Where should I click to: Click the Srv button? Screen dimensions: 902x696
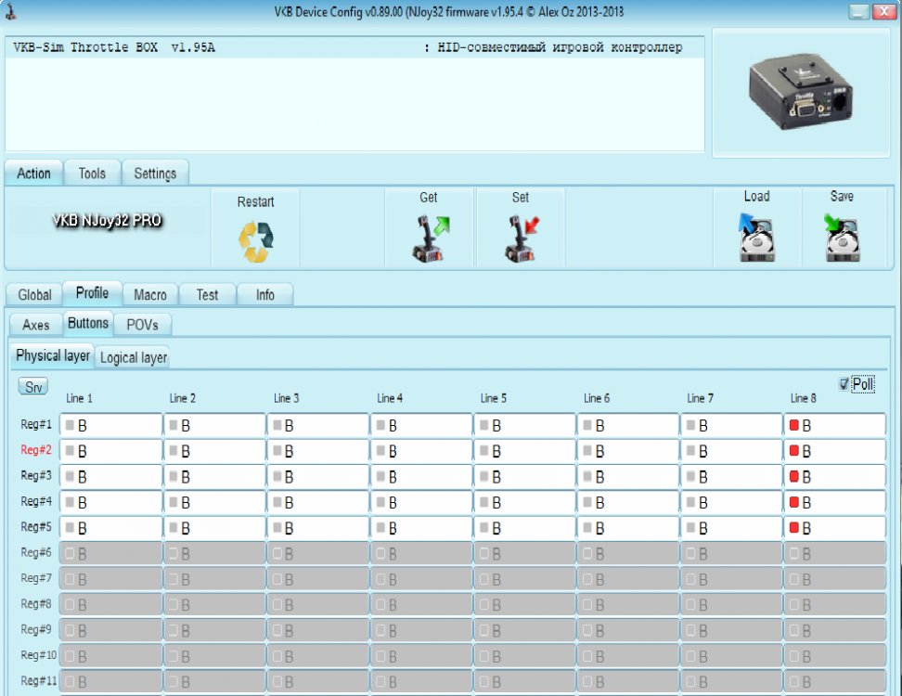tap(32, 387)
